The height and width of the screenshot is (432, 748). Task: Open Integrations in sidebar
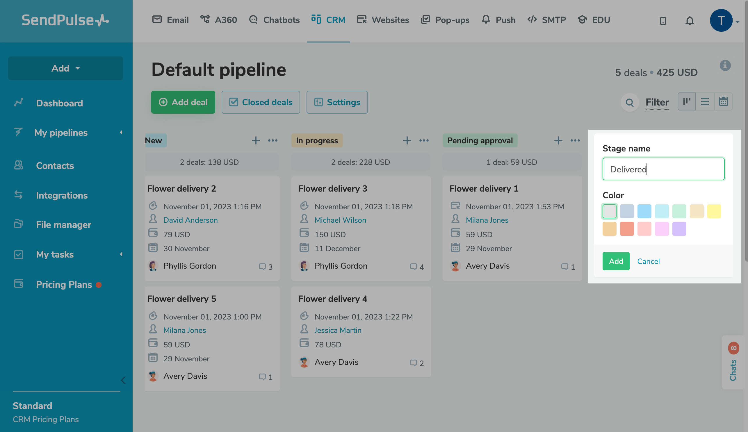[61, 195]
